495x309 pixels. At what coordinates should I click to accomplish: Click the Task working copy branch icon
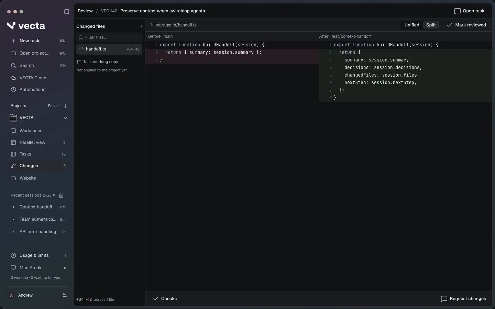tap(79, 62)
